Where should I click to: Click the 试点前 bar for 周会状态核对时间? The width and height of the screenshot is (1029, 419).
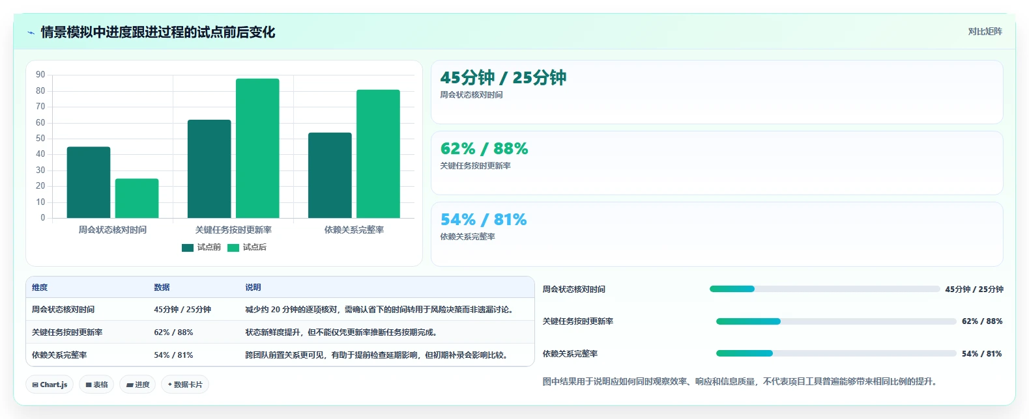[89, 182]
